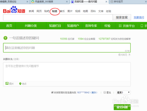
Task: Click the 问题补充 details text area
Action: tap(67, 72)
